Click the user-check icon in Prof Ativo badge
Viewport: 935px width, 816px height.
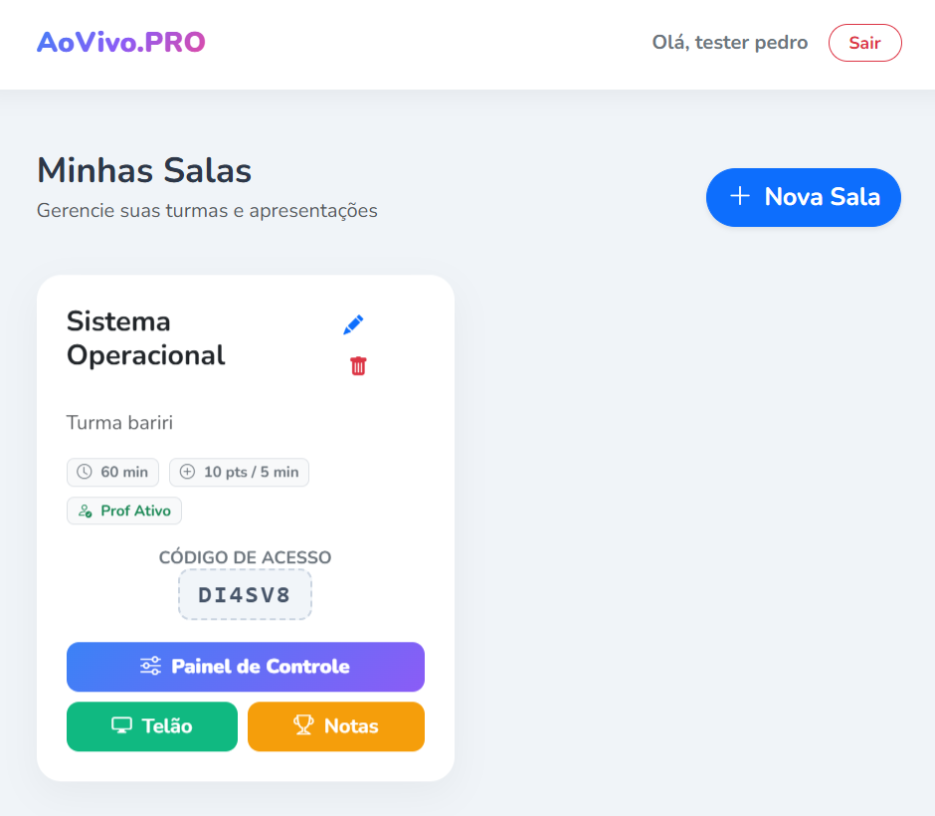pos(86,511)
